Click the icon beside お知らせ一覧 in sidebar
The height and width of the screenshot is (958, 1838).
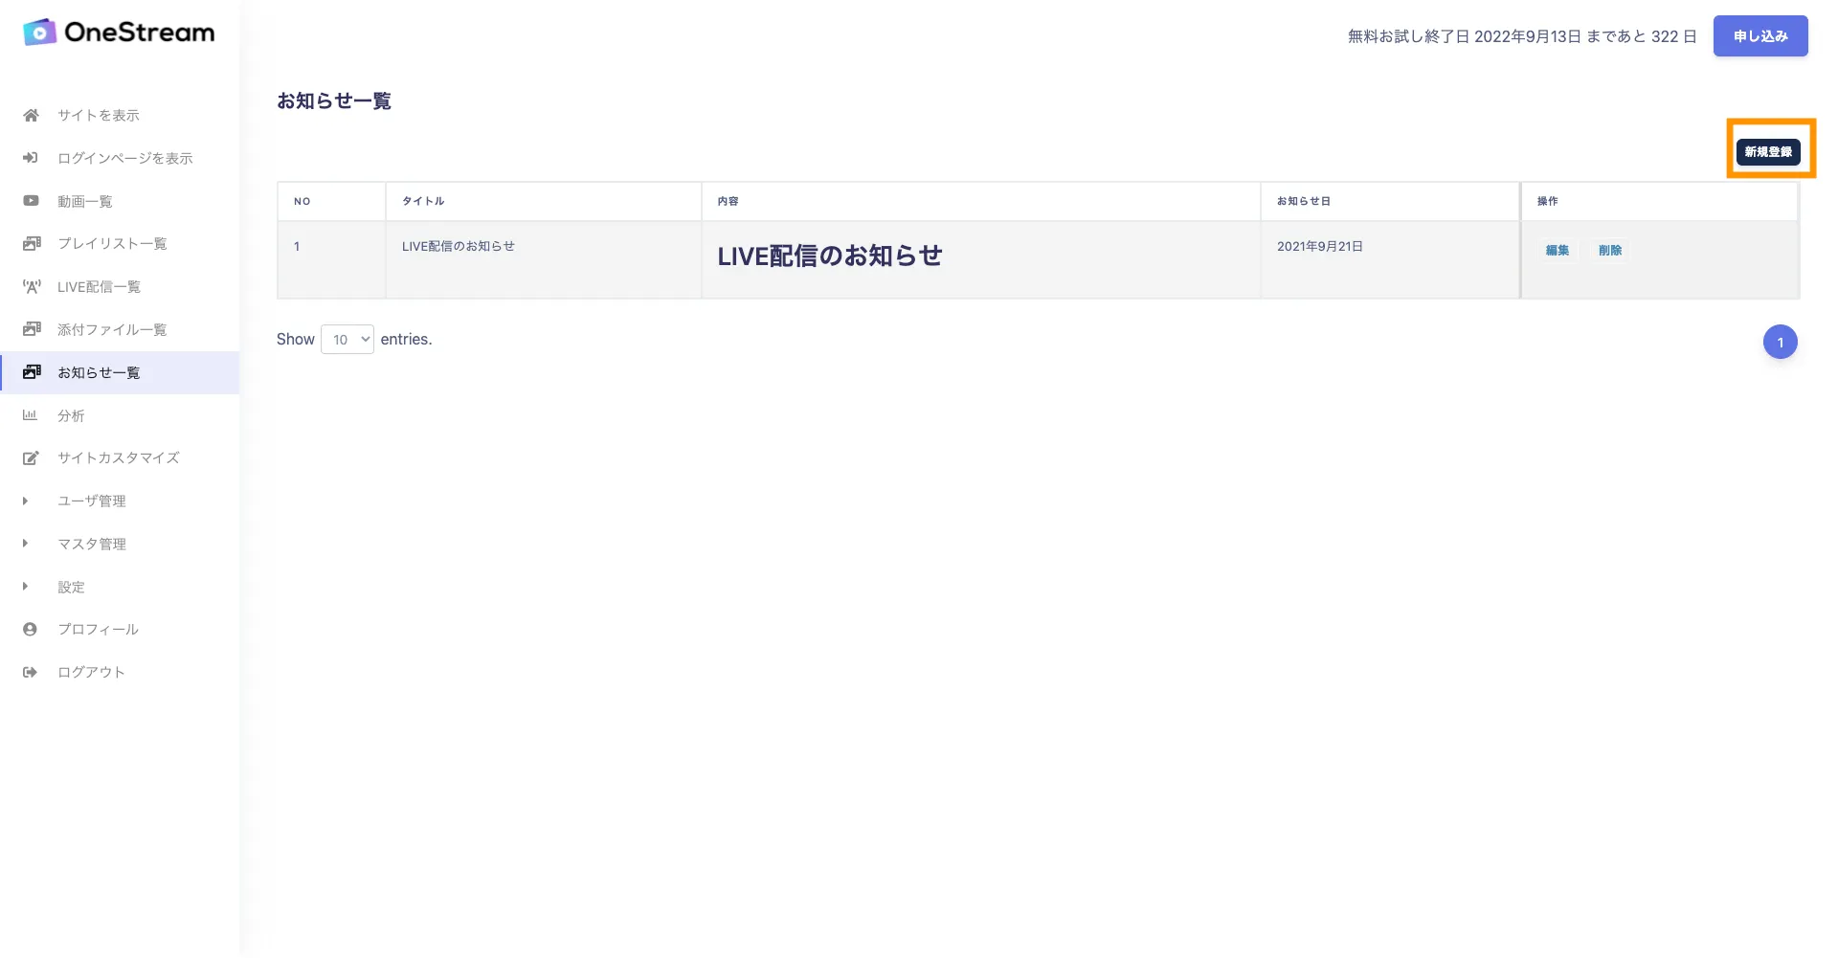(32, 372)
